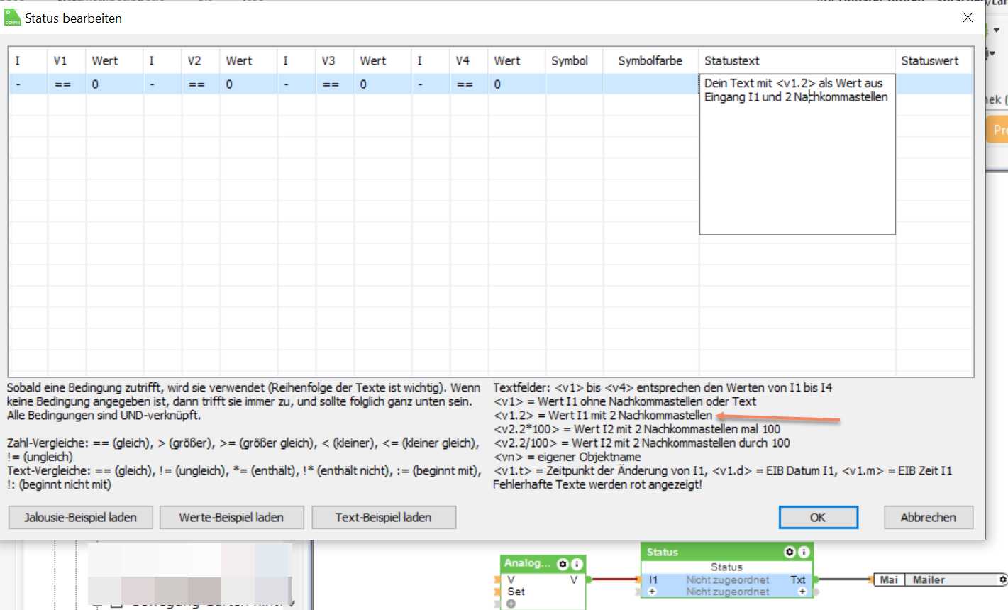Cancel with the Abbrechen button
The image size is (1008, 610).
[928, 517]
